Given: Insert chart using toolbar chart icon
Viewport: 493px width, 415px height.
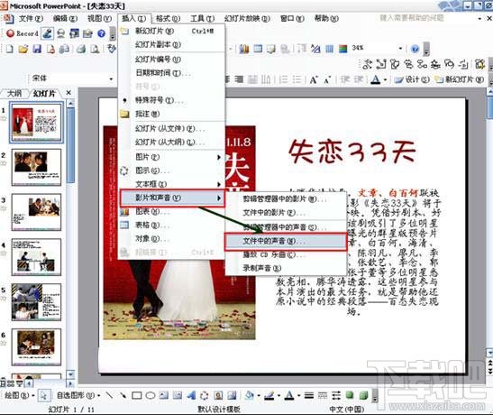Looking at the screenshot, I should tap(244, 49).
